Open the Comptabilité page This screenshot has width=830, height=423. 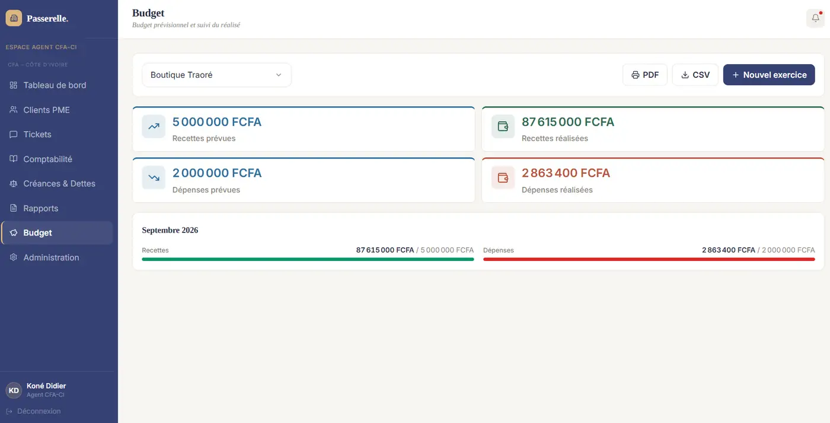[x=58, y=159]
